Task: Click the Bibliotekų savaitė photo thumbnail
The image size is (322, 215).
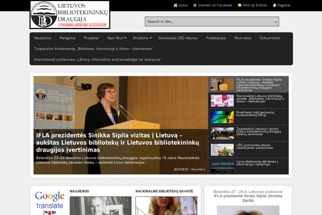Action: [x=166, y=206]
